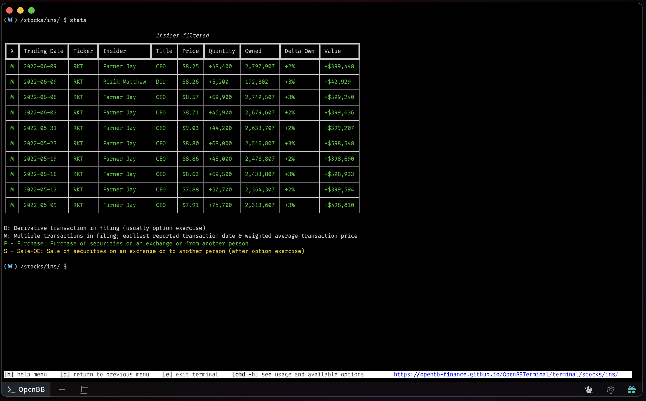Click the [q] return to previous menu hint
This screenshot has height=401, width=646.
pyautogui.click(x=105, y=374)
